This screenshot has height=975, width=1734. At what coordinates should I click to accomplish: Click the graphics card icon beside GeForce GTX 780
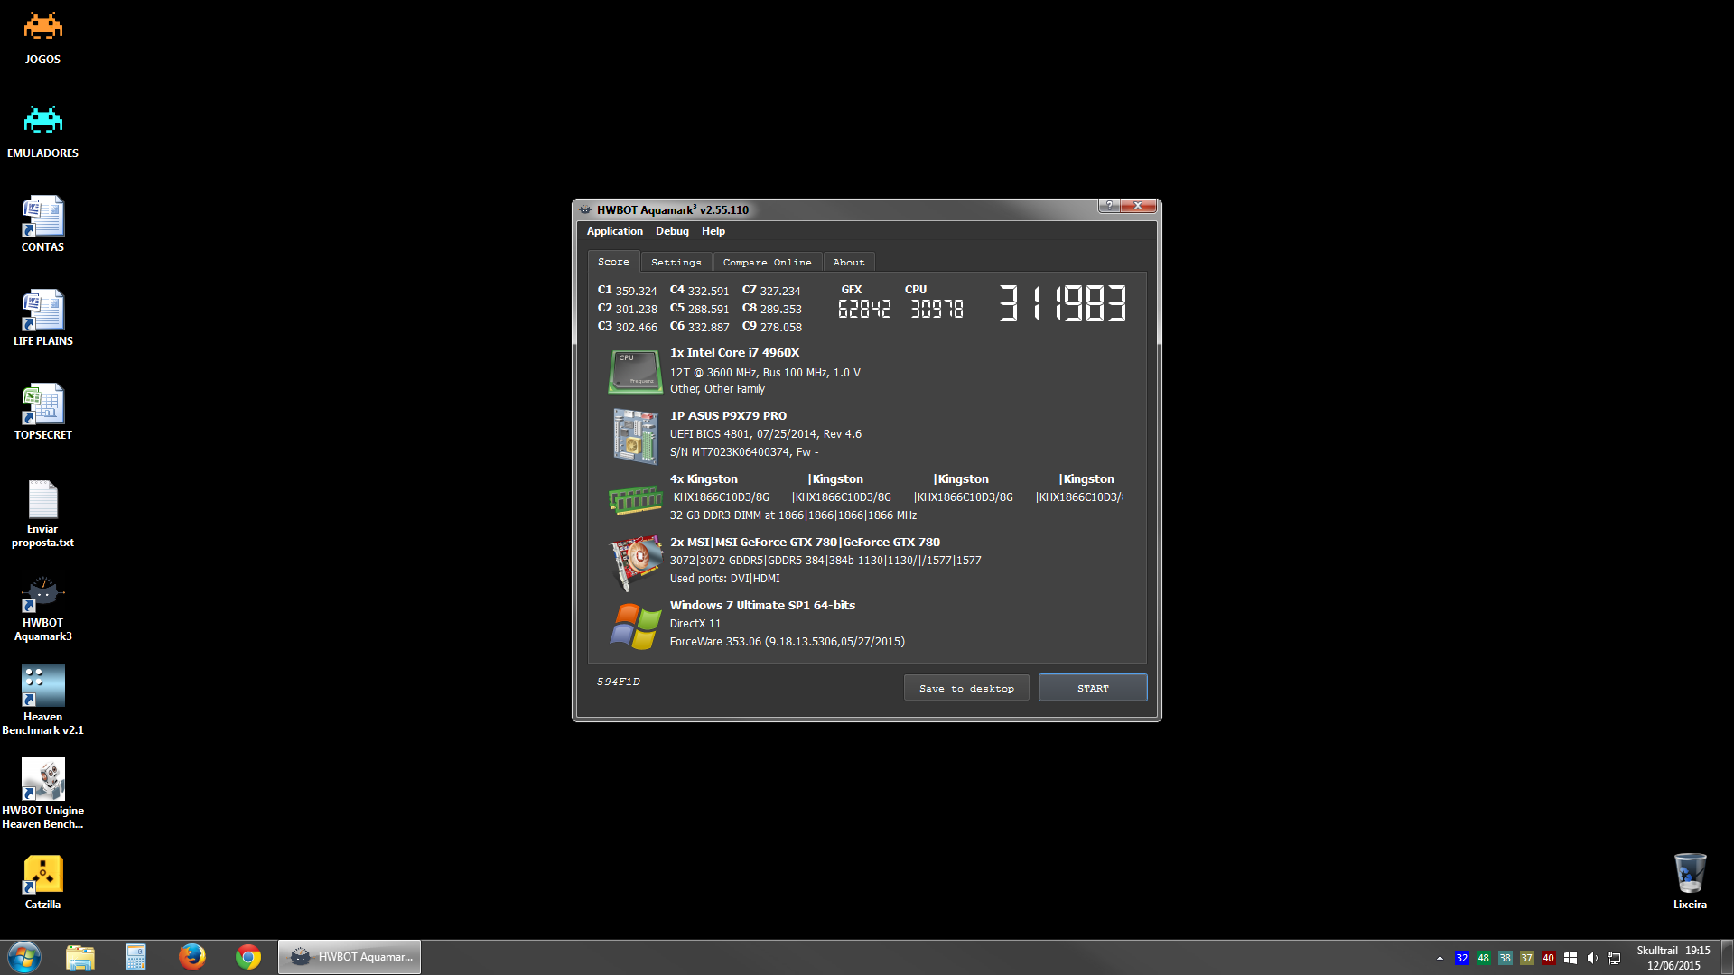coord(636,562)
